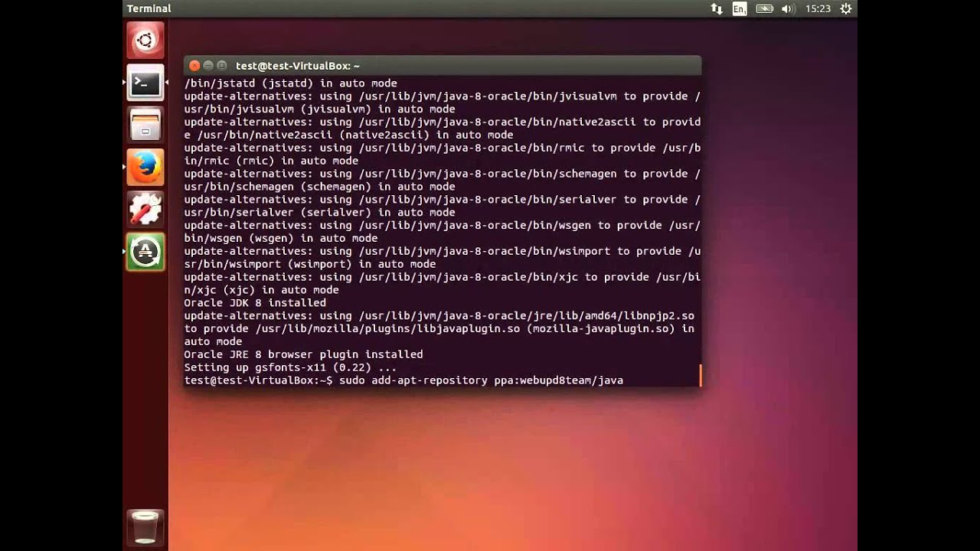Screen dimensions: 980x551
Task: Open the Terminal launcher icon
Action: [x=145, y=83]
